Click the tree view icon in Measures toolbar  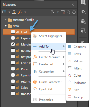(4, 12)
